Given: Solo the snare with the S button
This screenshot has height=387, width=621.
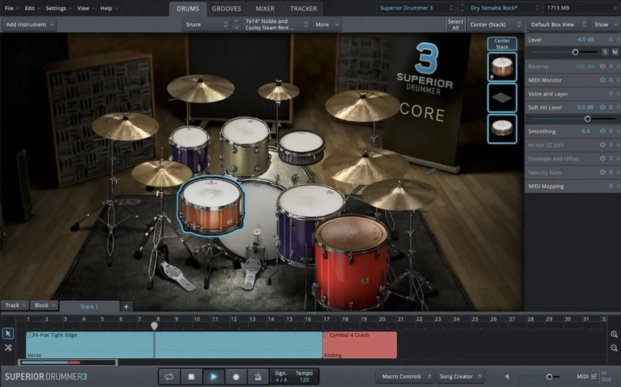Looking at the screenshot, I should [x=605, y=51].
